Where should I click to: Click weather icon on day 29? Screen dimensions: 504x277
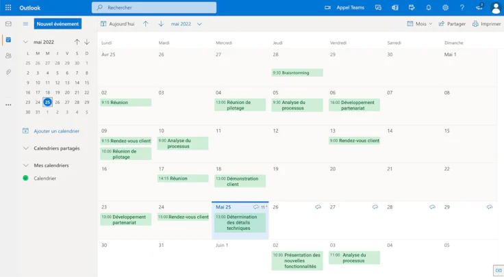[490, 207]
